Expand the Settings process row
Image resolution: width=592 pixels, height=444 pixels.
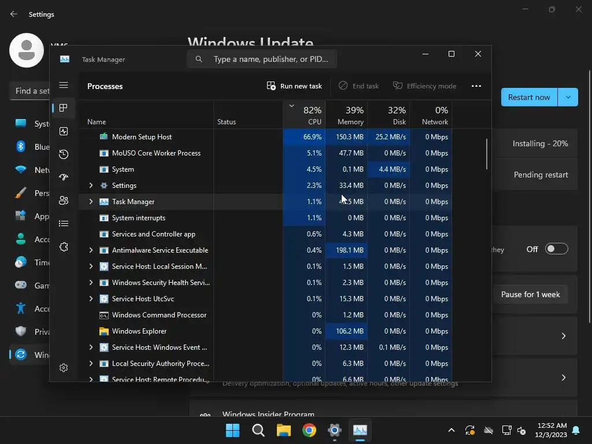(91, 186)
